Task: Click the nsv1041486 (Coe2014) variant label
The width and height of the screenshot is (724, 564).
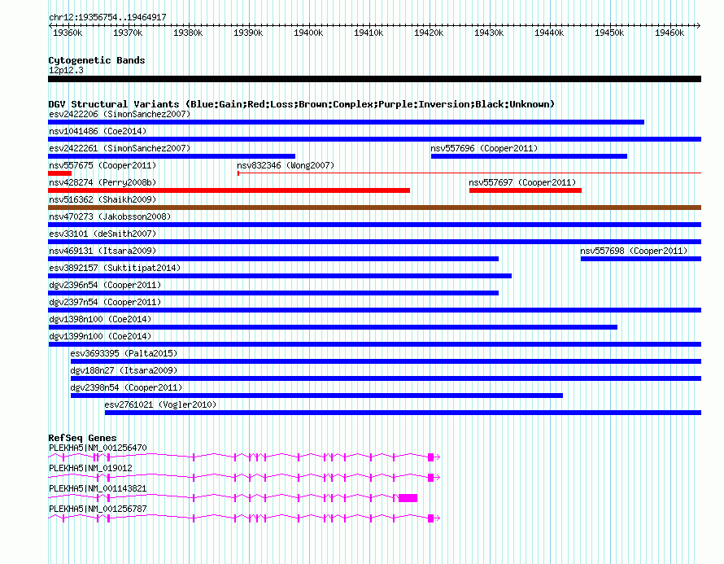Action: click(x=98, y=131)
